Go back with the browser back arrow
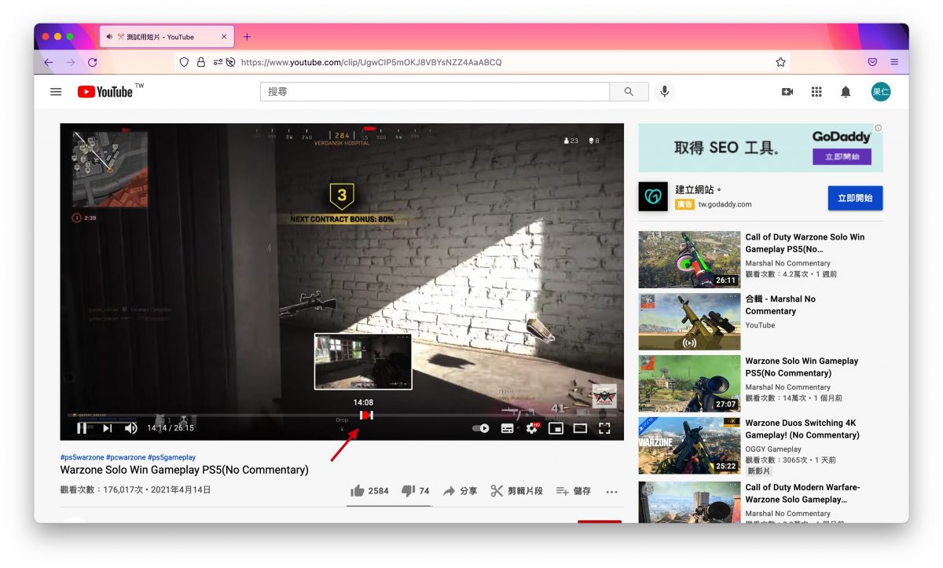Image resolution: width=943 pixels, height=568 pixels. 49,62
